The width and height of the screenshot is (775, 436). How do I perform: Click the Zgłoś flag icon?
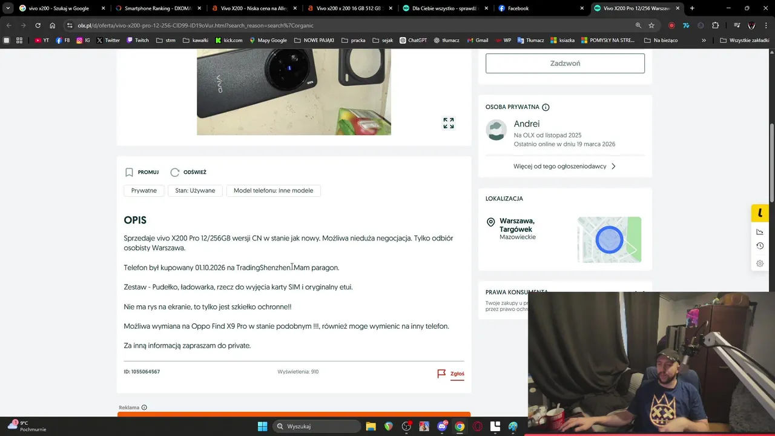click(441, 374)
